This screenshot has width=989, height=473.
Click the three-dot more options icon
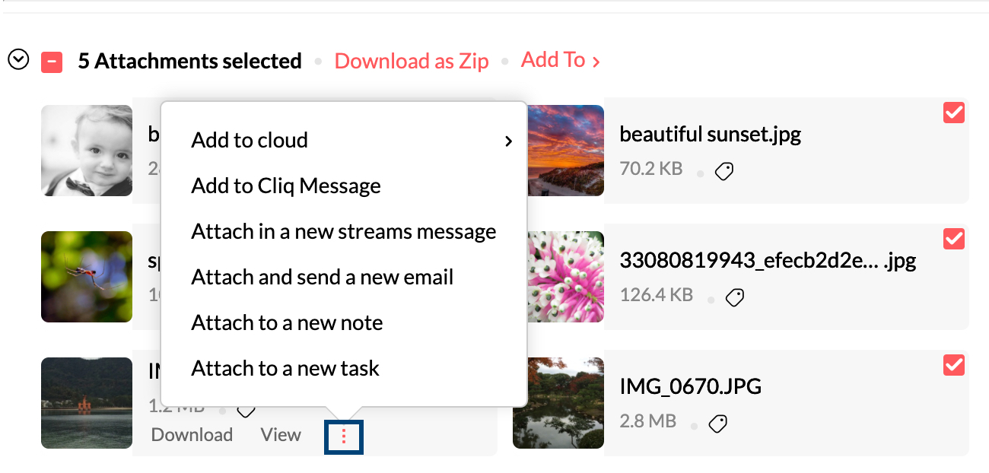point(344,436)
